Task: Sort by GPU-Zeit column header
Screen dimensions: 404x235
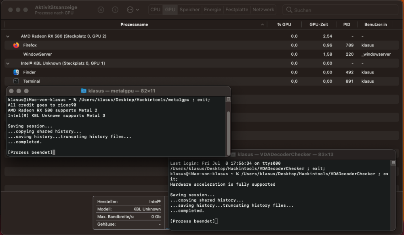Action: [x=319, y=25]
